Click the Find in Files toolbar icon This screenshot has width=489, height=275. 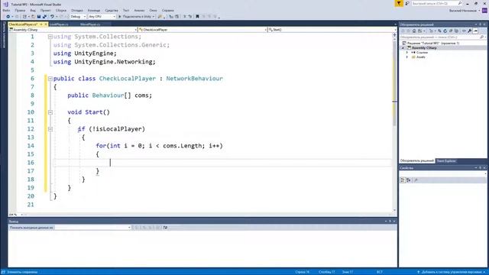point(160,17)
